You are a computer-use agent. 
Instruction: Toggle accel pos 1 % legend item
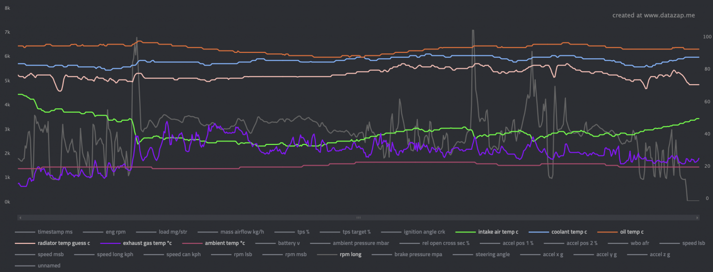507,243
